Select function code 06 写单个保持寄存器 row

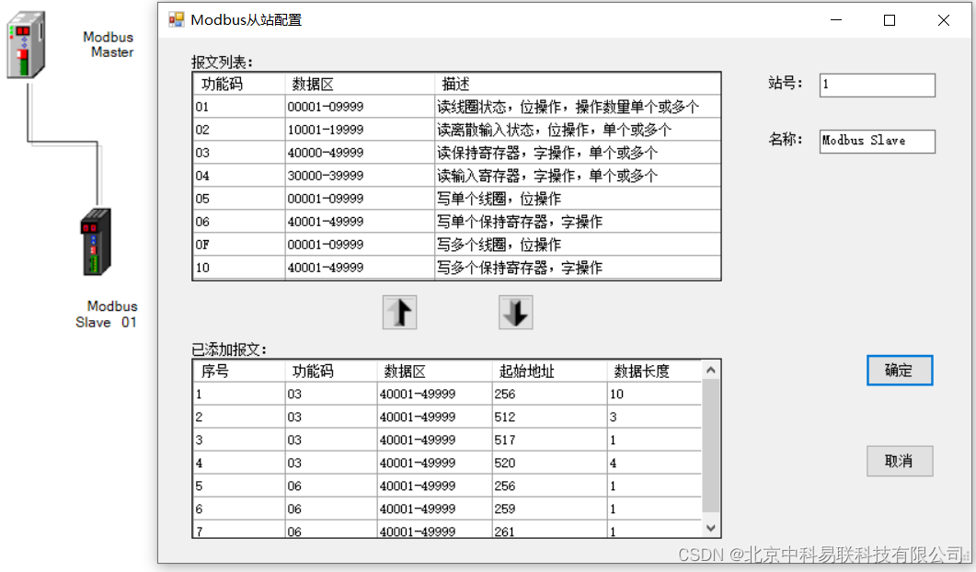[457, 223]
